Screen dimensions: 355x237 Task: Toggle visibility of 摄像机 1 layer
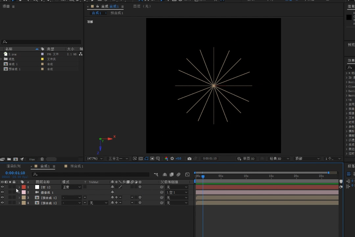click(2, 192)
